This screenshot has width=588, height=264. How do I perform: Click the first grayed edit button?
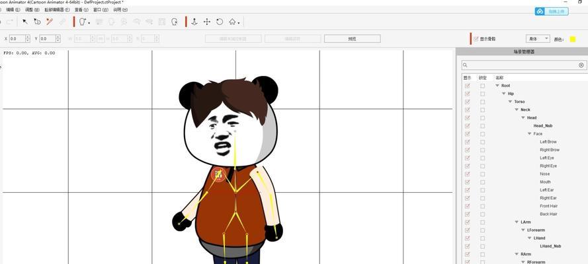point(233,38)
